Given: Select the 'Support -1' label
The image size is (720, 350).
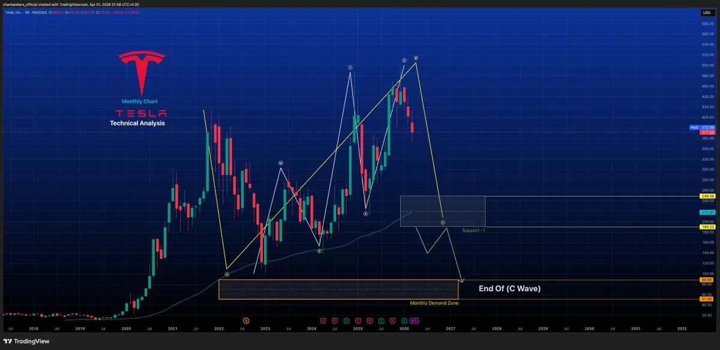Looking at the screenshot, I should click(474, 230).
